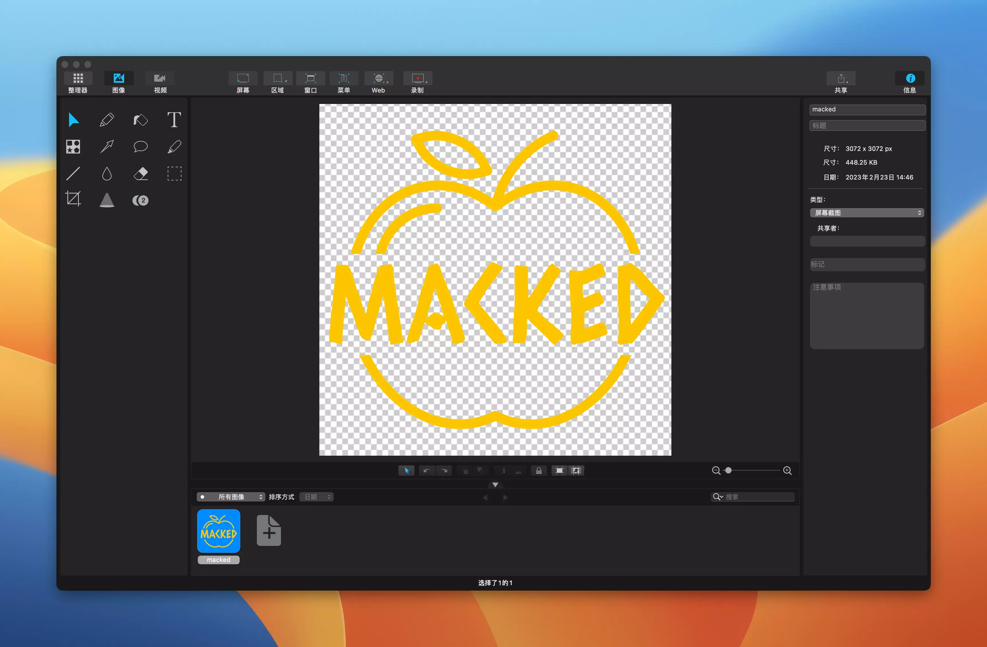Select the eraser tool
987x647 pixels.
coord(140,174)
